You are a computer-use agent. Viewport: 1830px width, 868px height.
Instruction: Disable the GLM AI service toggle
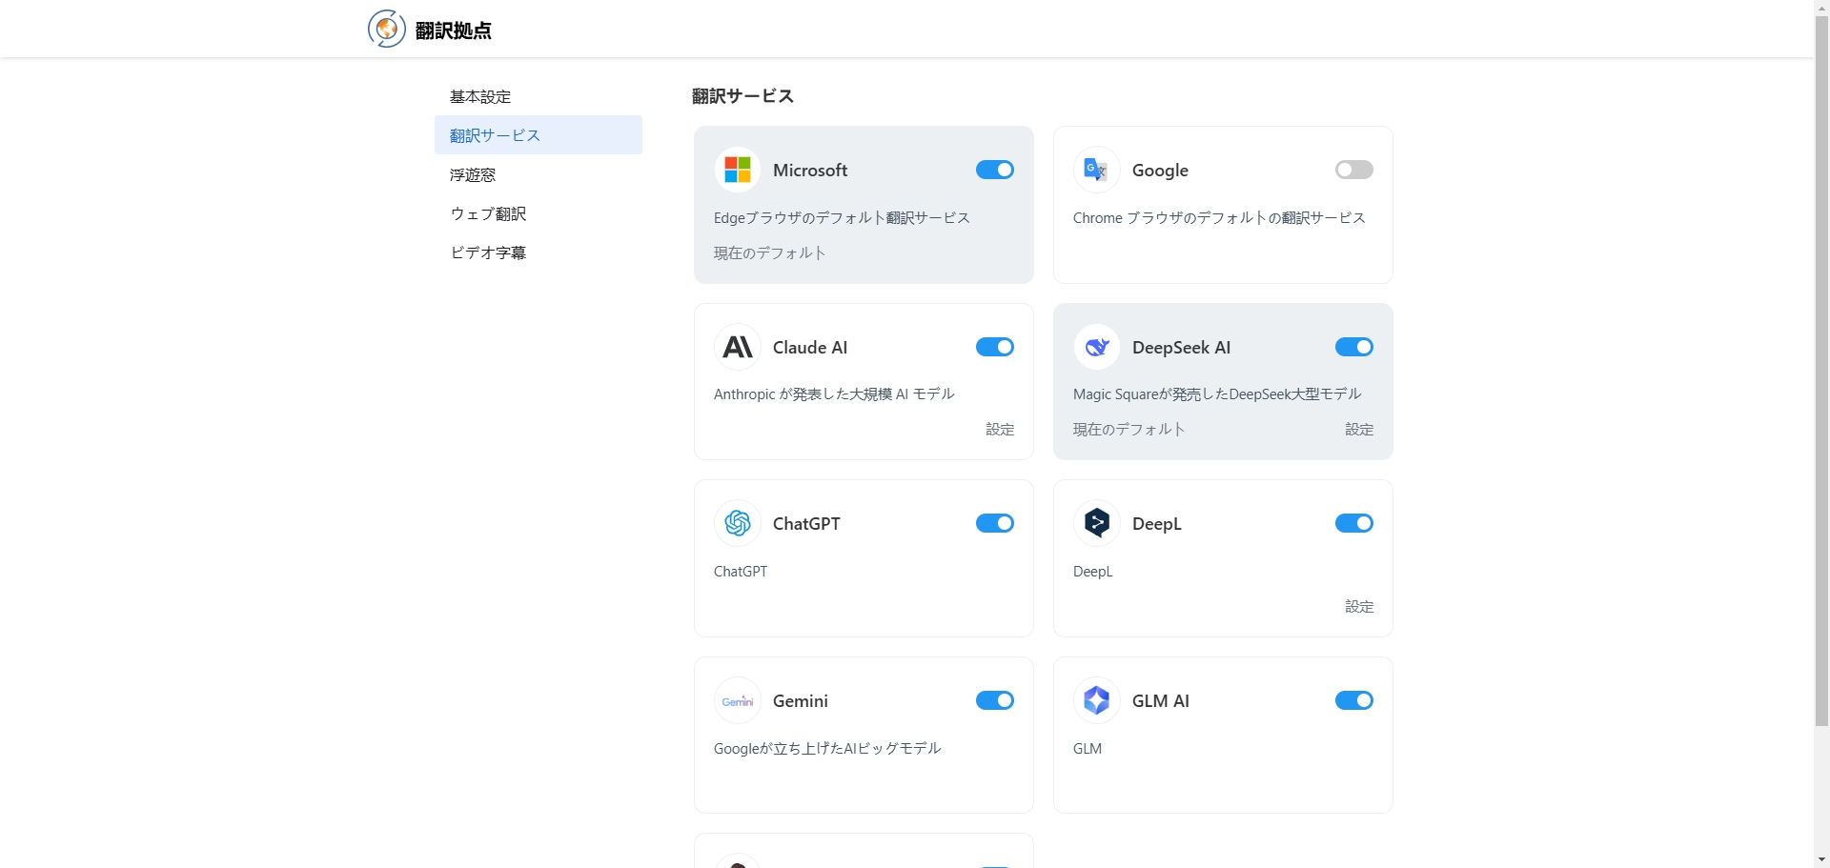click(1354, 700)
